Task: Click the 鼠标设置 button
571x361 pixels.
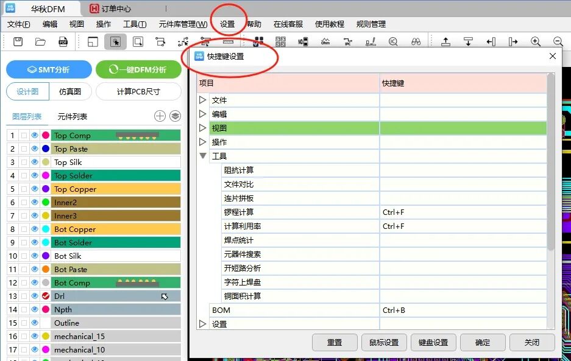Action: [384, 343]
